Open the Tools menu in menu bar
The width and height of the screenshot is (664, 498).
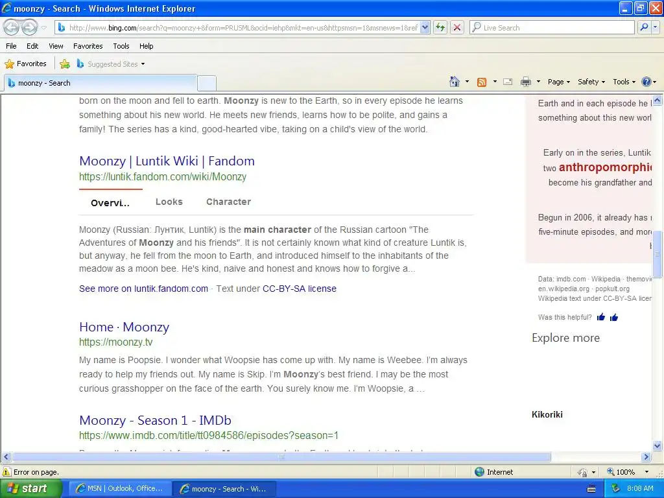121,46
